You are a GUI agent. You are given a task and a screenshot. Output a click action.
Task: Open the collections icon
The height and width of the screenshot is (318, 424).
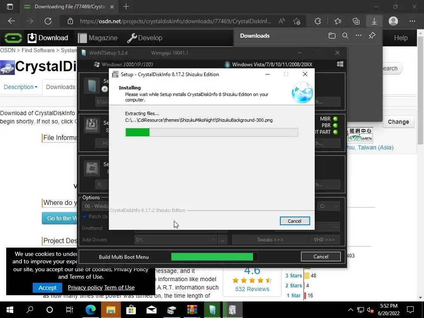tap(356, 21)
